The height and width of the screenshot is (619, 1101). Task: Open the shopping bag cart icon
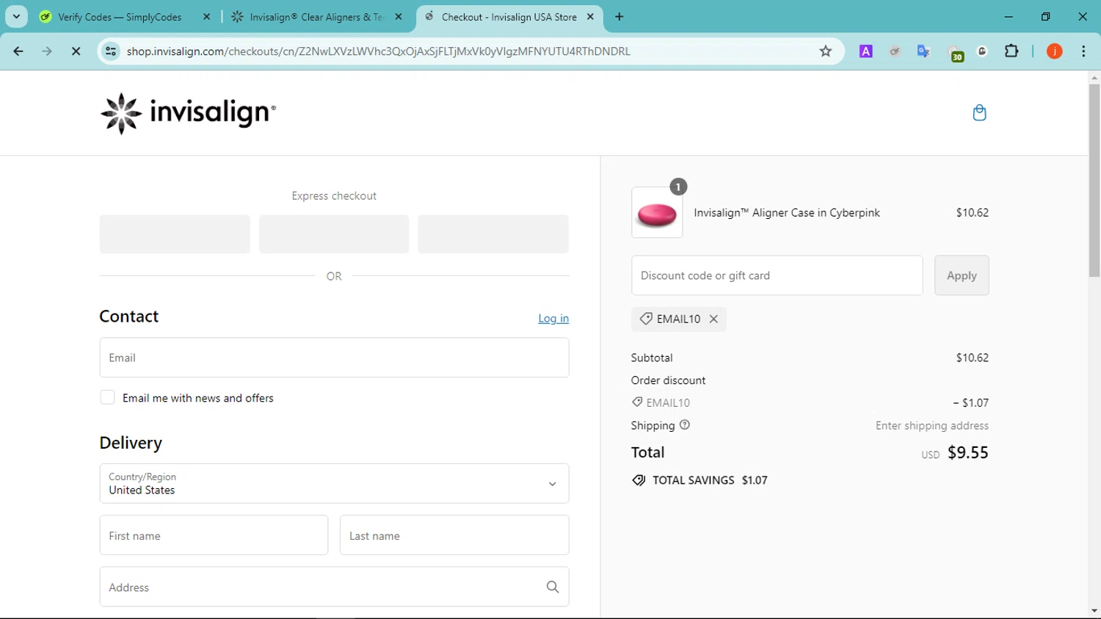coord(979,112)
